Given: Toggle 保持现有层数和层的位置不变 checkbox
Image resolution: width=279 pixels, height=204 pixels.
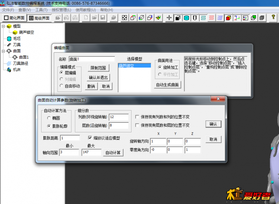Looking at the screenshot, I should click(x=137, y=125).
